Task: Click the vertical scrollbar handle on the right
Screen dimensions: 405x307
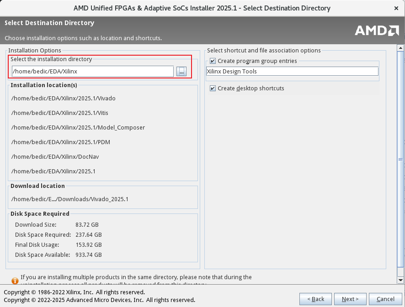Action: pos(401,160)
